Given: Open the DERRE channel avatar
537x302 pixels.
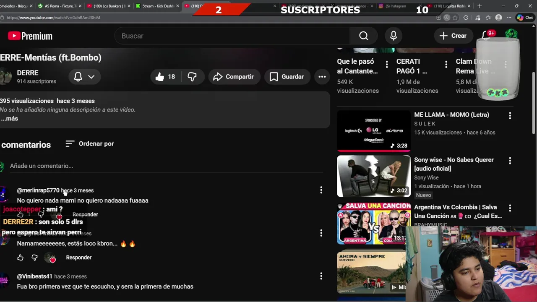Looking at the screenshot, I should (5, 77).
